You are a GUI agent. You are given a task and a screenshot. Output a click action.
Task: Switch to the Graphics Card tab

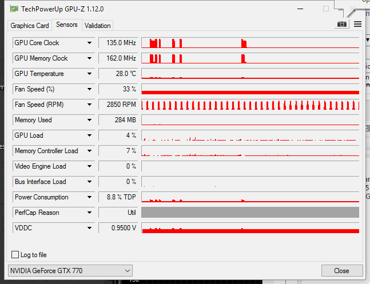tap(30, 26)
